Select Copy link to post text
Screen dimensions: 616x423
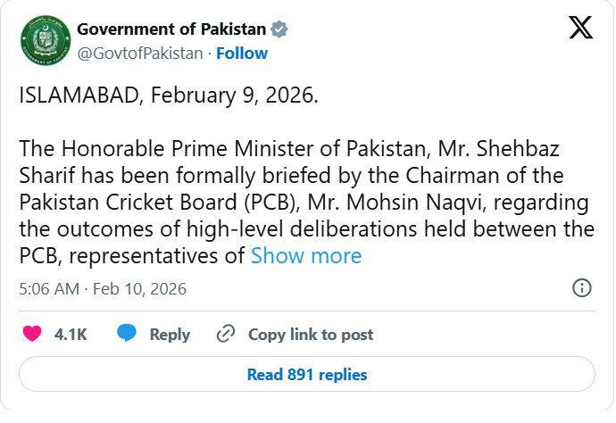311,335
